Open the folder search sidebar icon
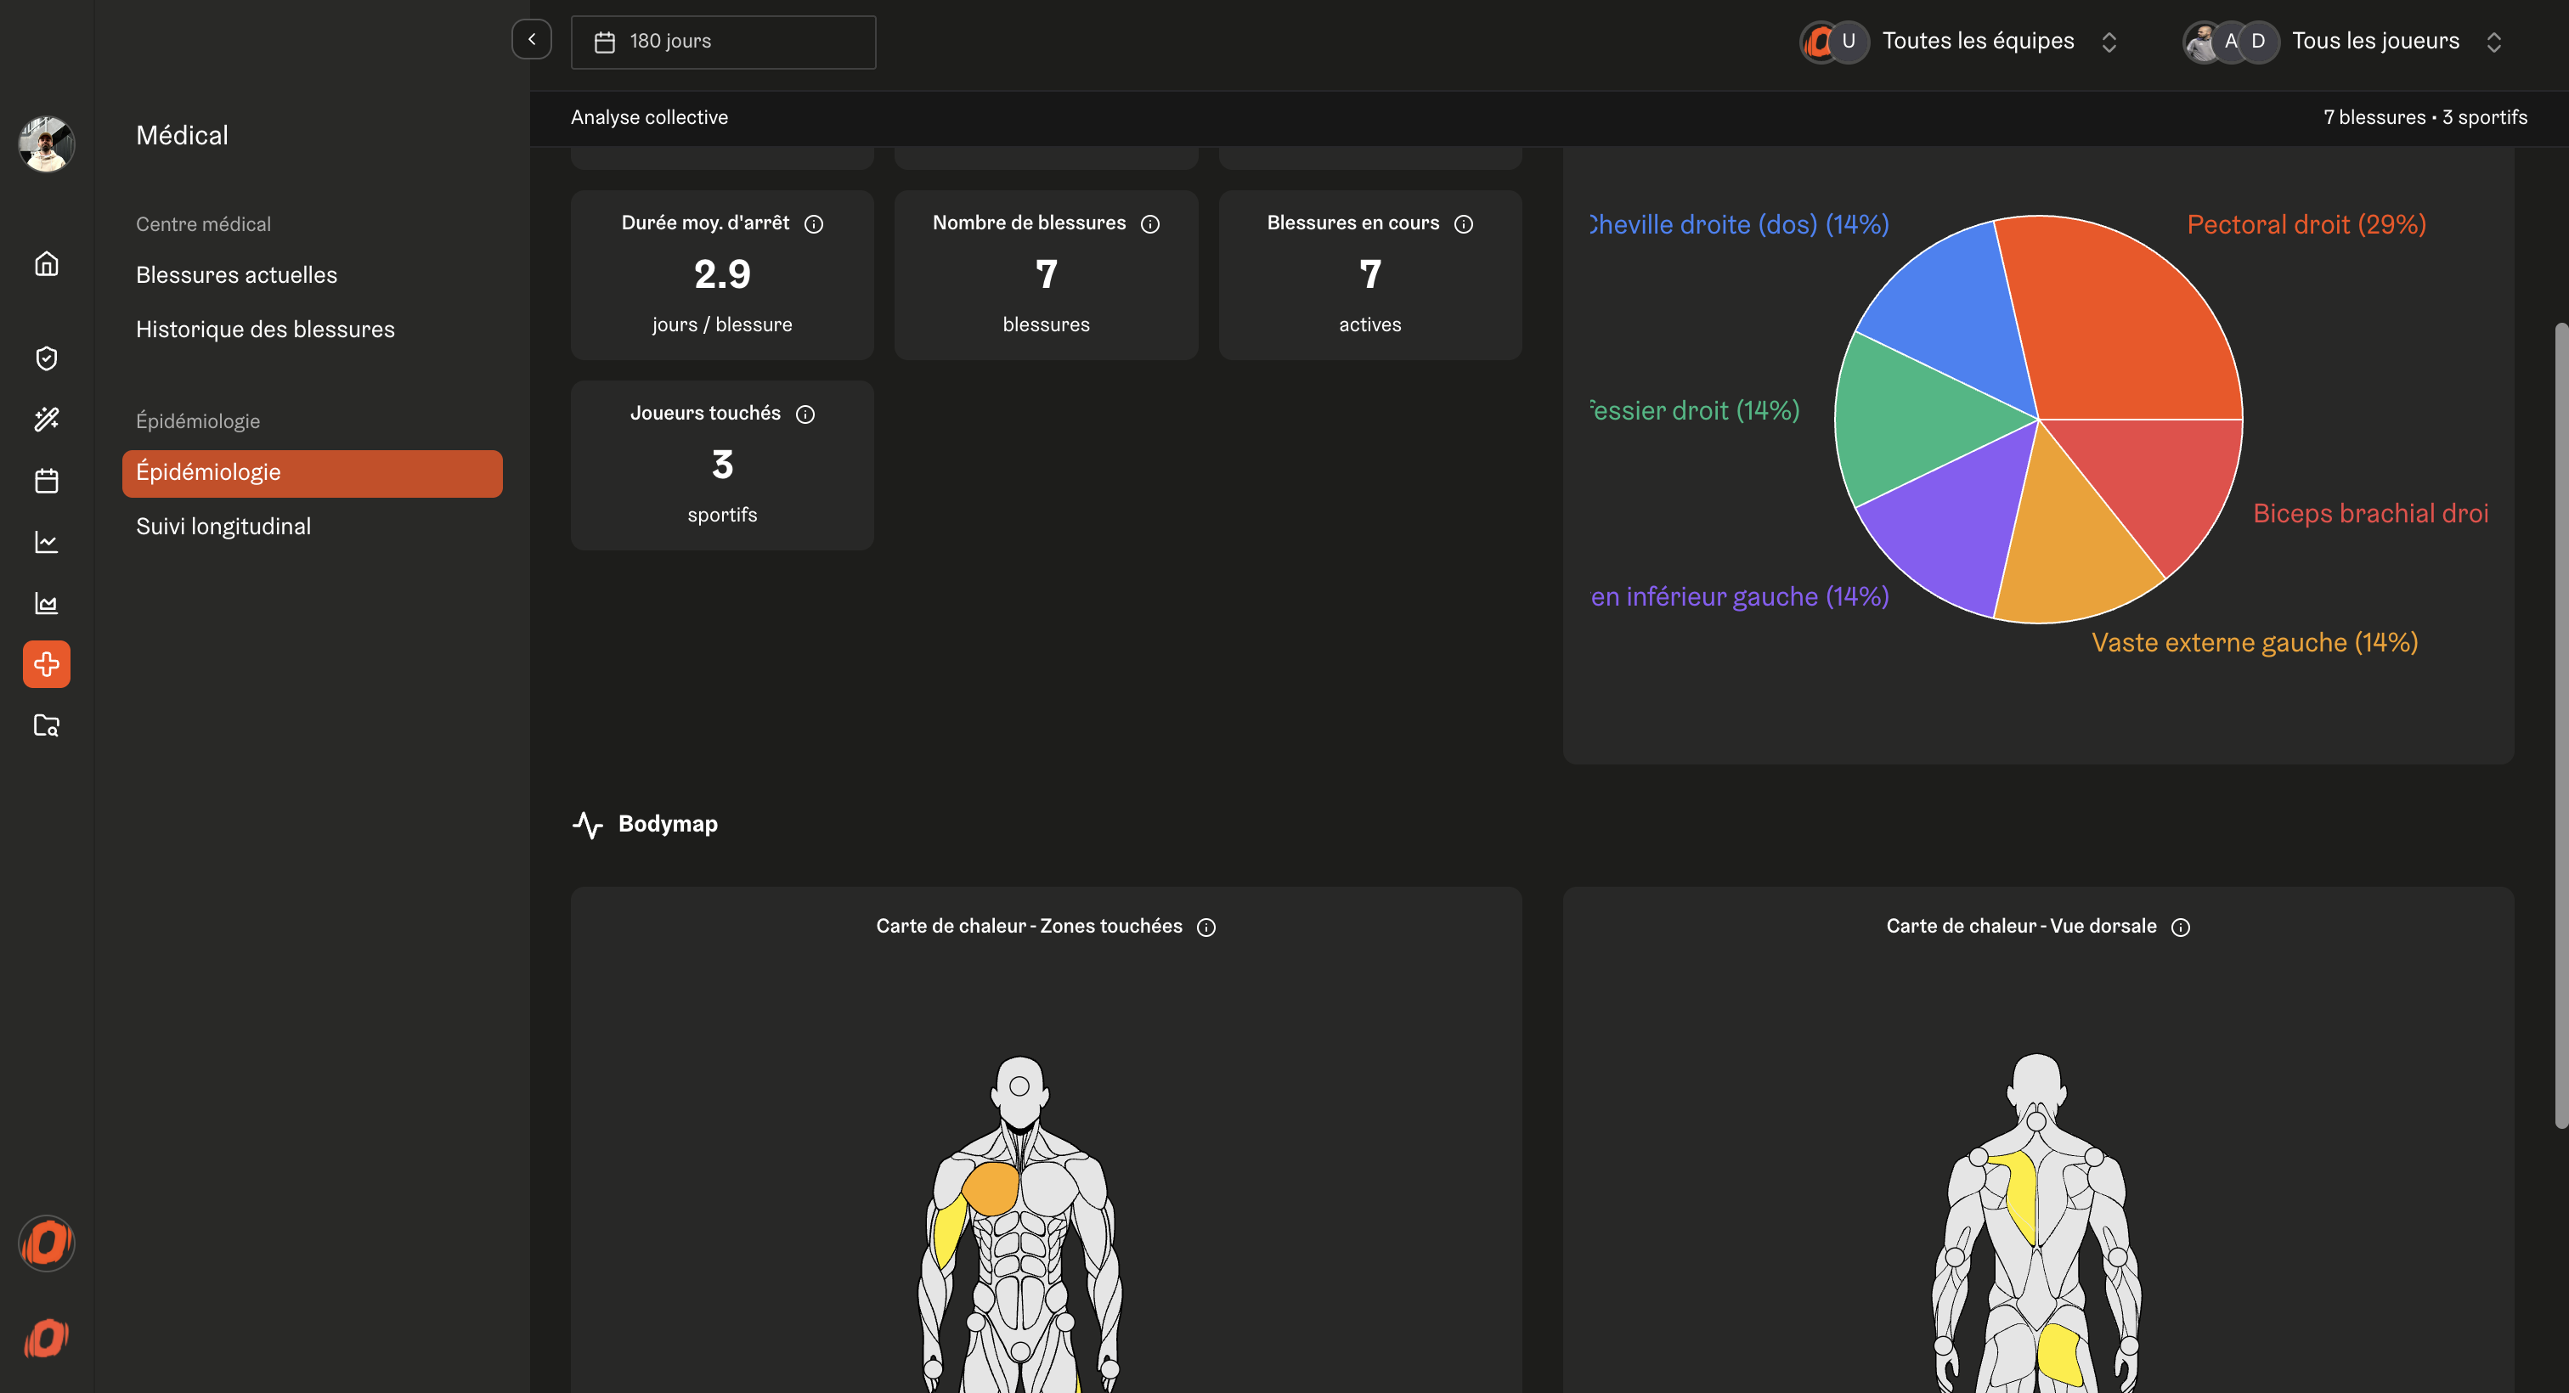Screen dimensions: 2569x1393 46,725
